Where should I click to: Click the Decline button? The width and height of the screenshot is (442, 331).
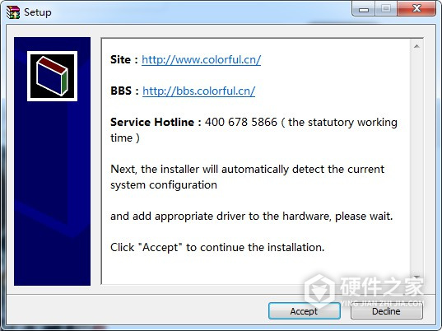pyautogui.click(x=387, y=311)
